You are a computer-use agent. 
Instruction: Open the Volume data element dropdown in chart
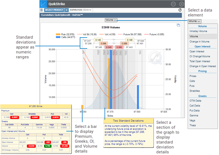tap(111, 20)
